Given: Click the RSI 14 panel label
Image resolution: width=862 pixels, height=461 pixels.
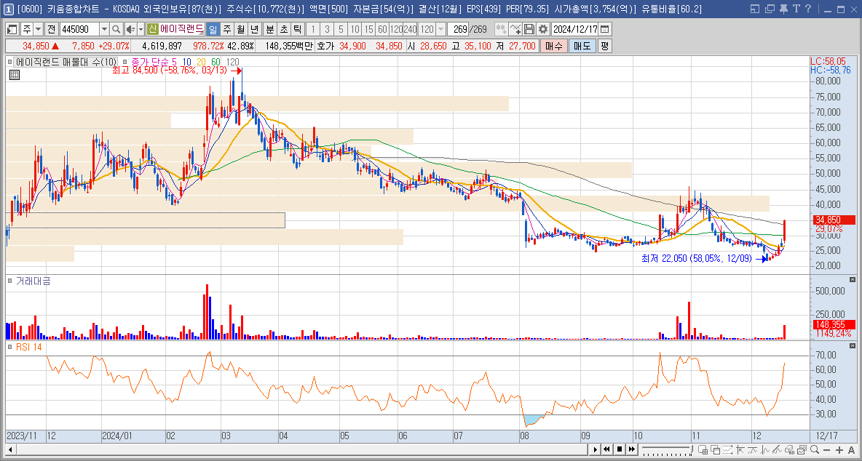Looking at the screenshot, I should (x=28, y=347).
